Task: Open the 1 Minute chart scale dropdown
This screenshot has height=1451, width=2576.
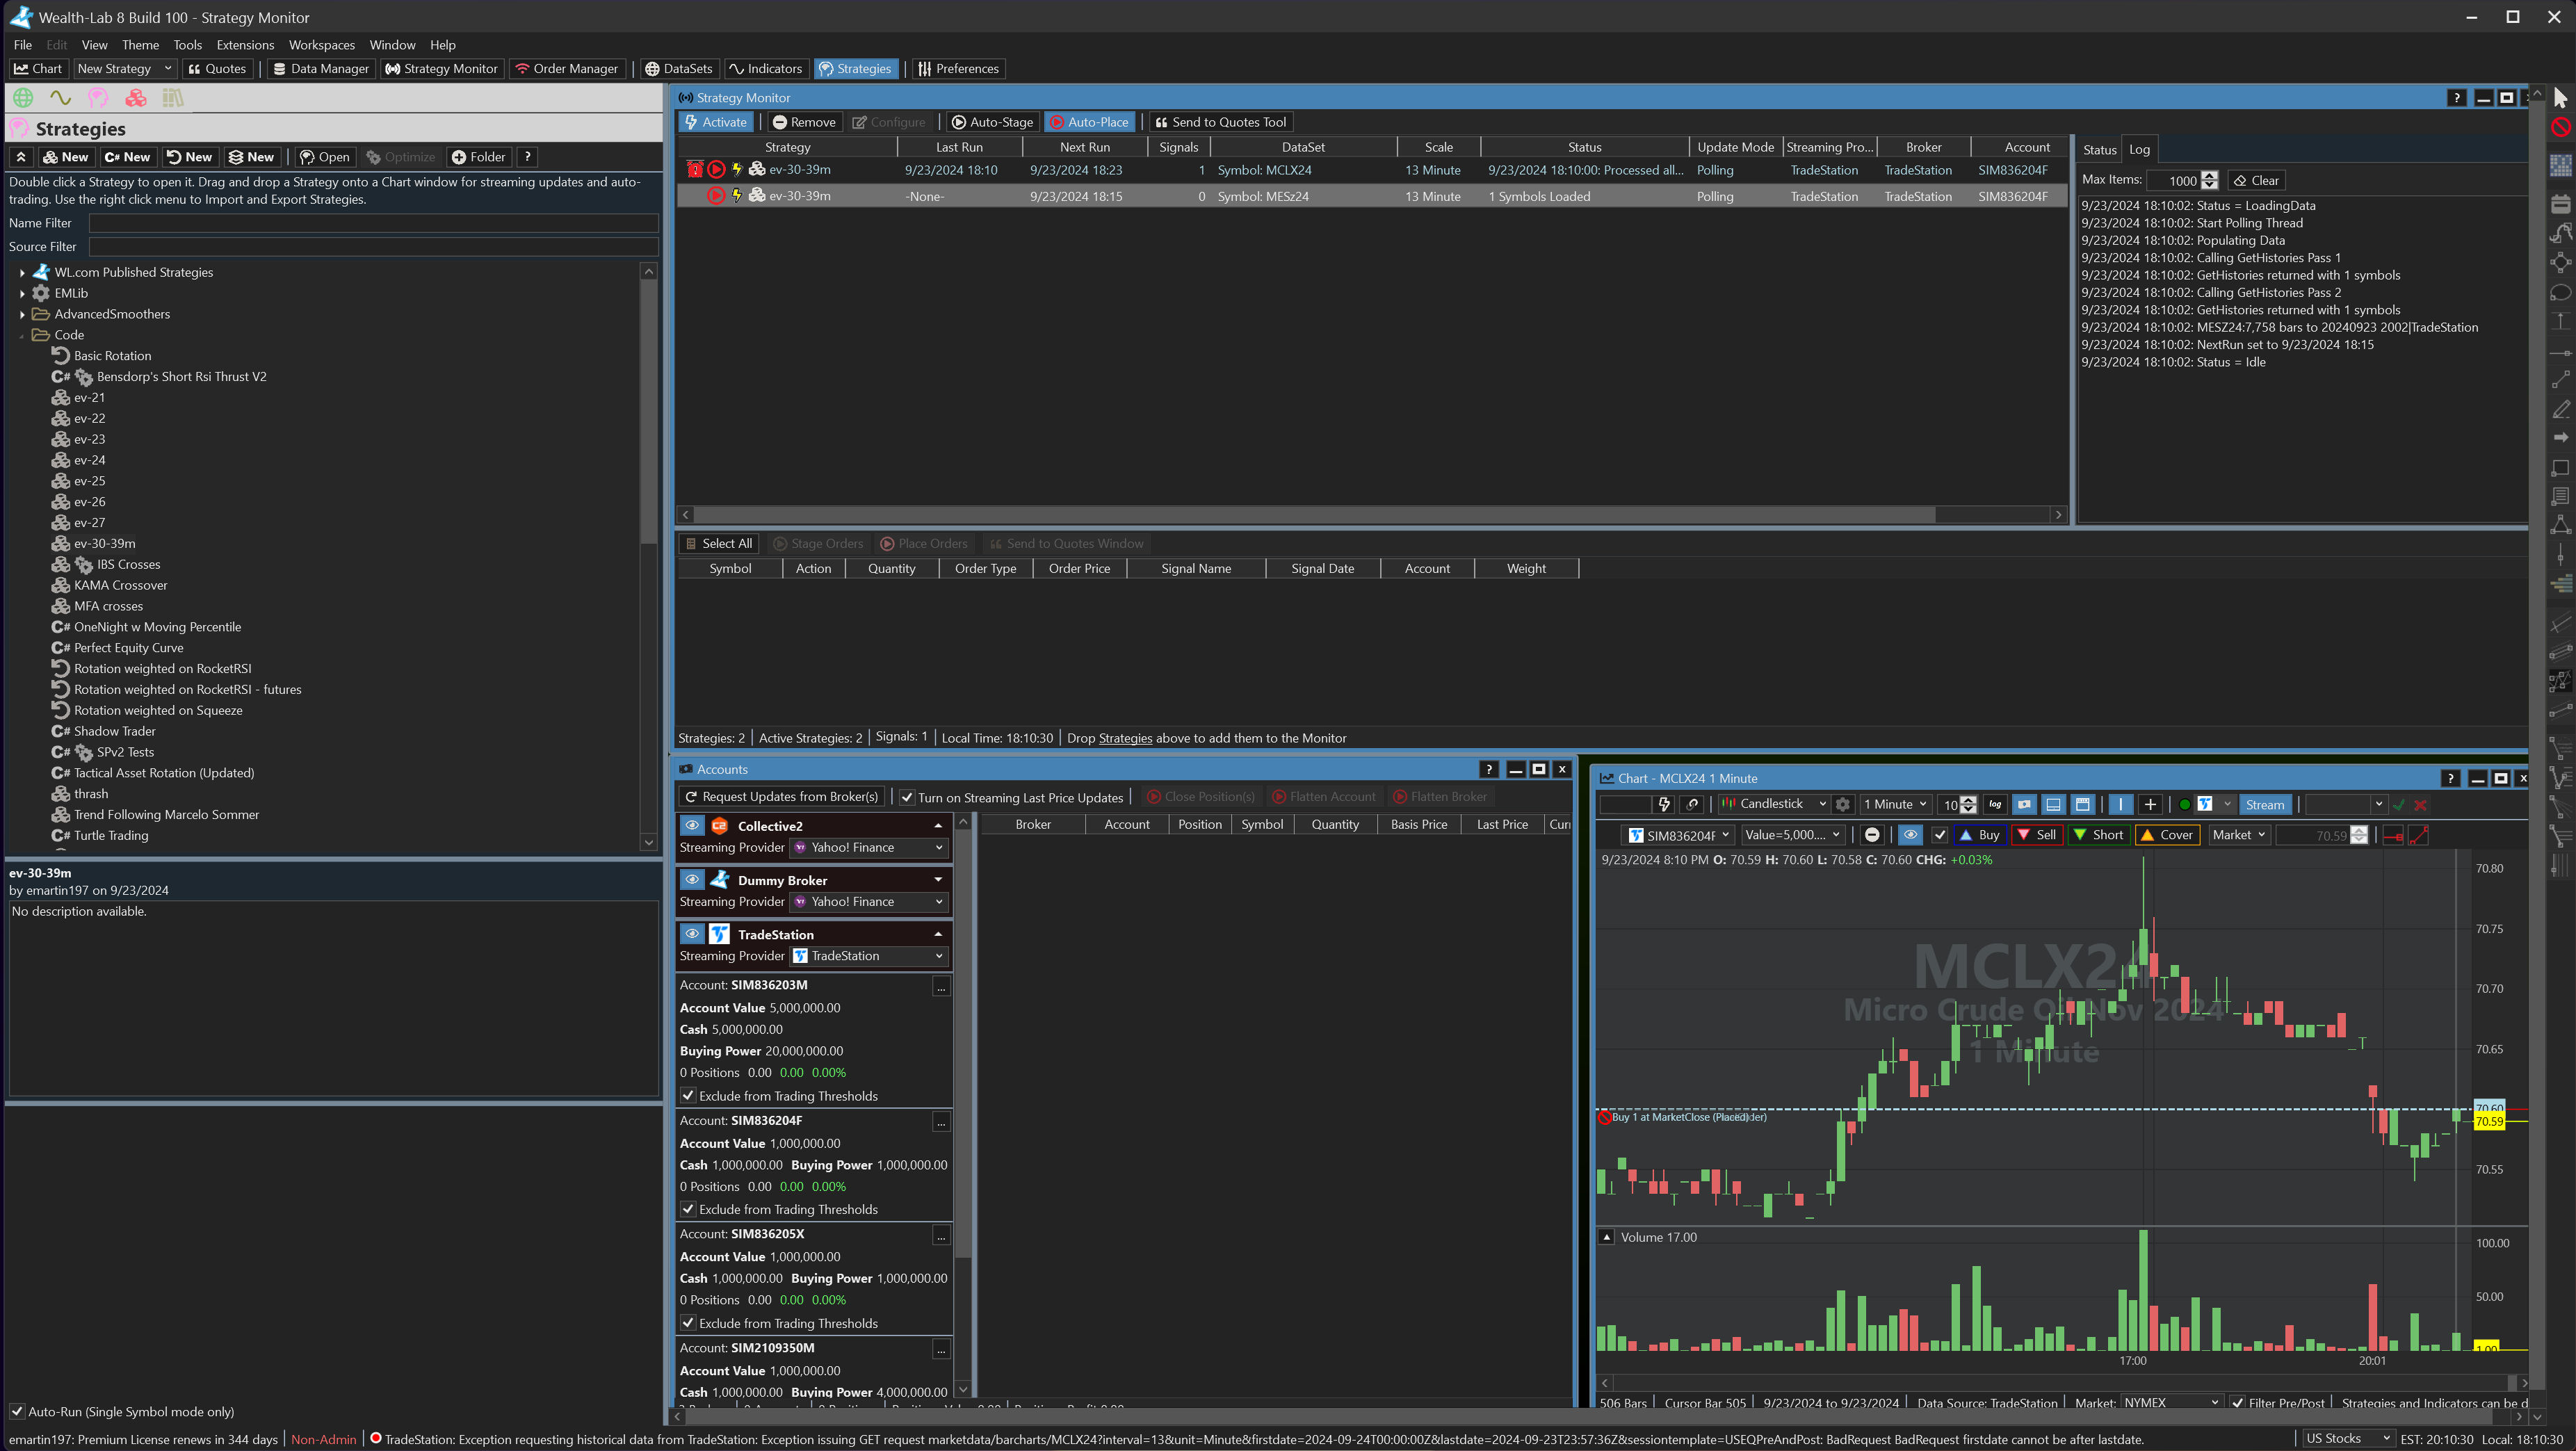Action: [x=1893, y=804]
